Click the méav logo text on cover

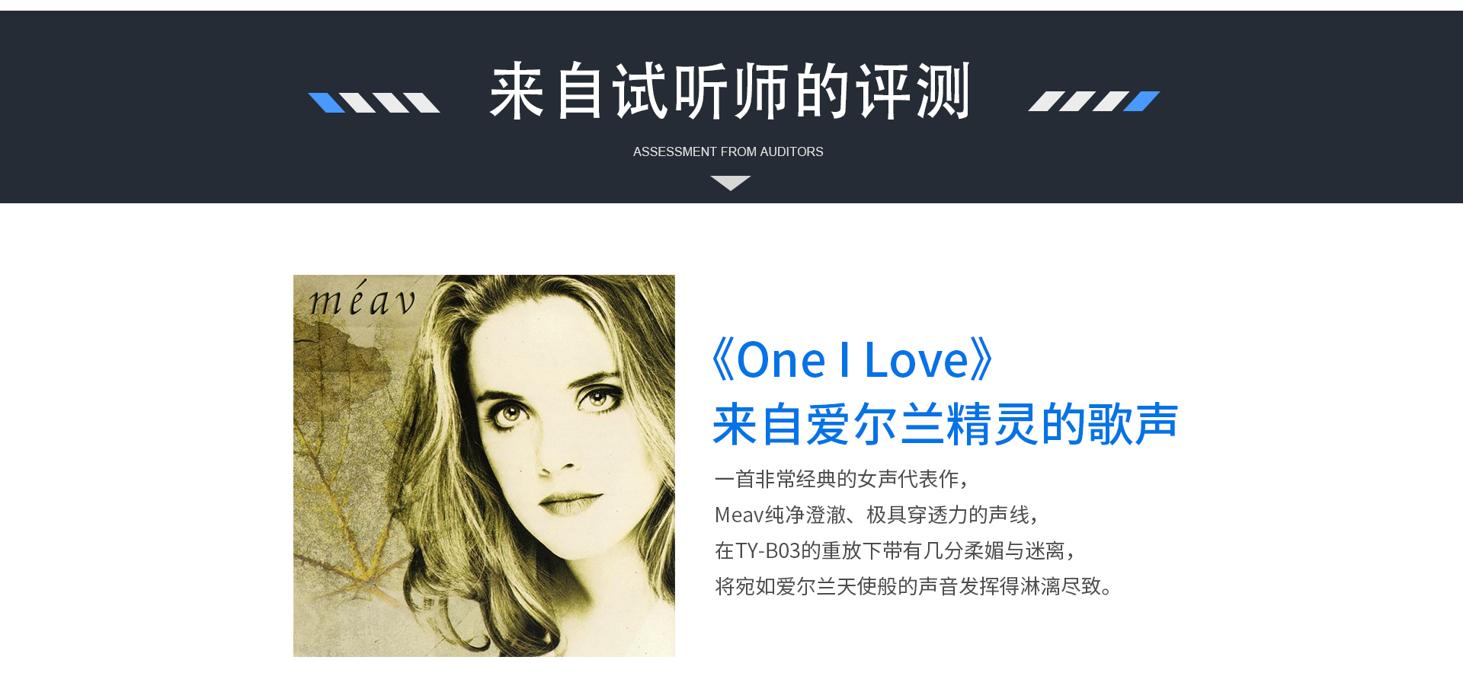[362, 299]
